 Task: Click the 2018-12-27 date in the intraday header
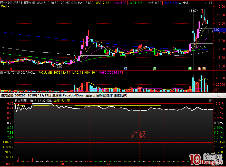coord(37,101)
